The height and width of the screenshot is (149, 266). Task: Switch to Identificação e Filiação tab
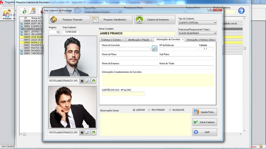[139, 40]
